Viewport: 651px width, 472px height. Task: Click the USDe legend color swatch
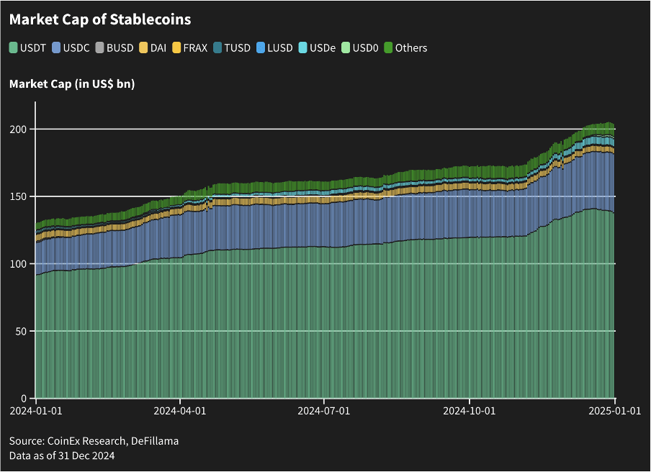[x=302, y=48]
